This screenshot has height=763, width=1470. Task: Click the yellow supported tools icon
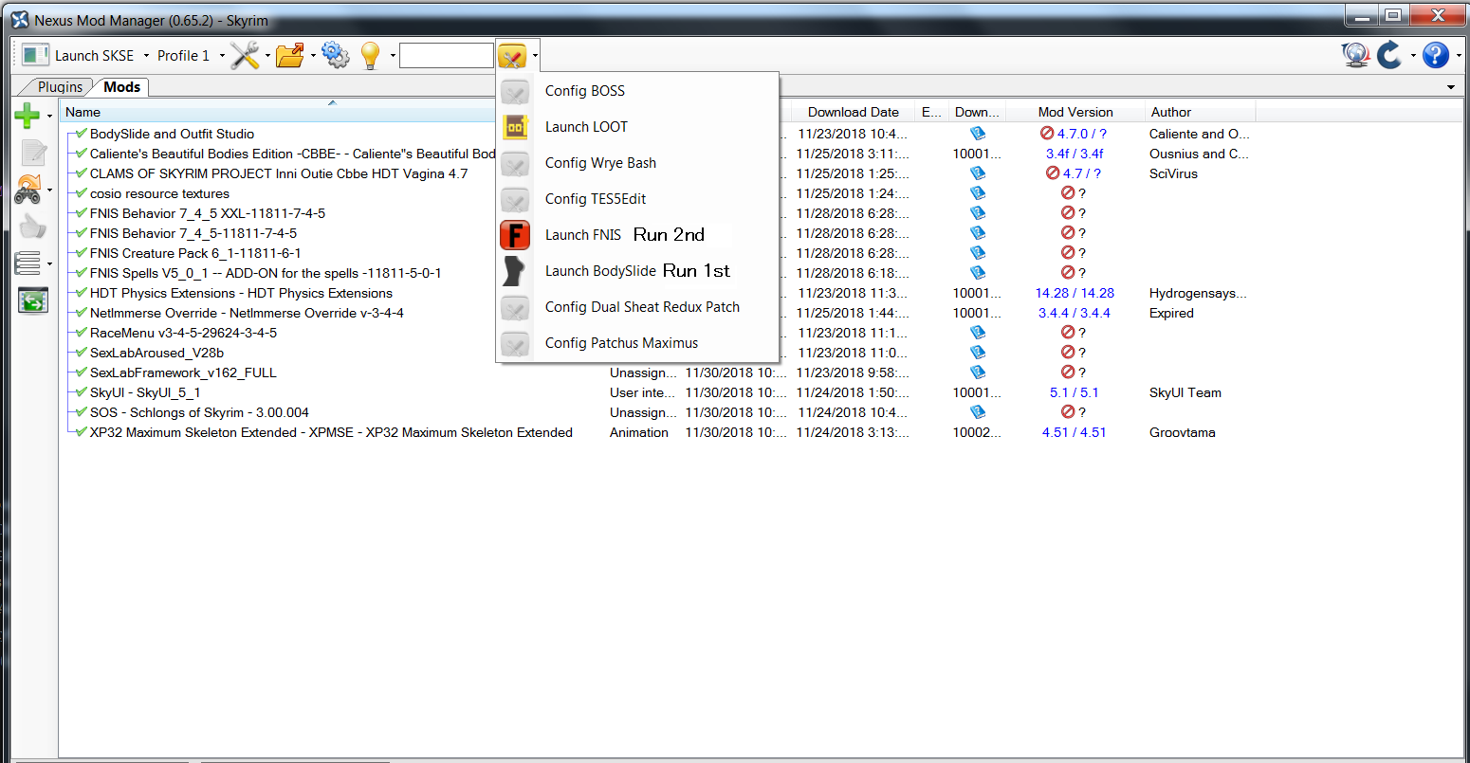click(x=512, y=56)
